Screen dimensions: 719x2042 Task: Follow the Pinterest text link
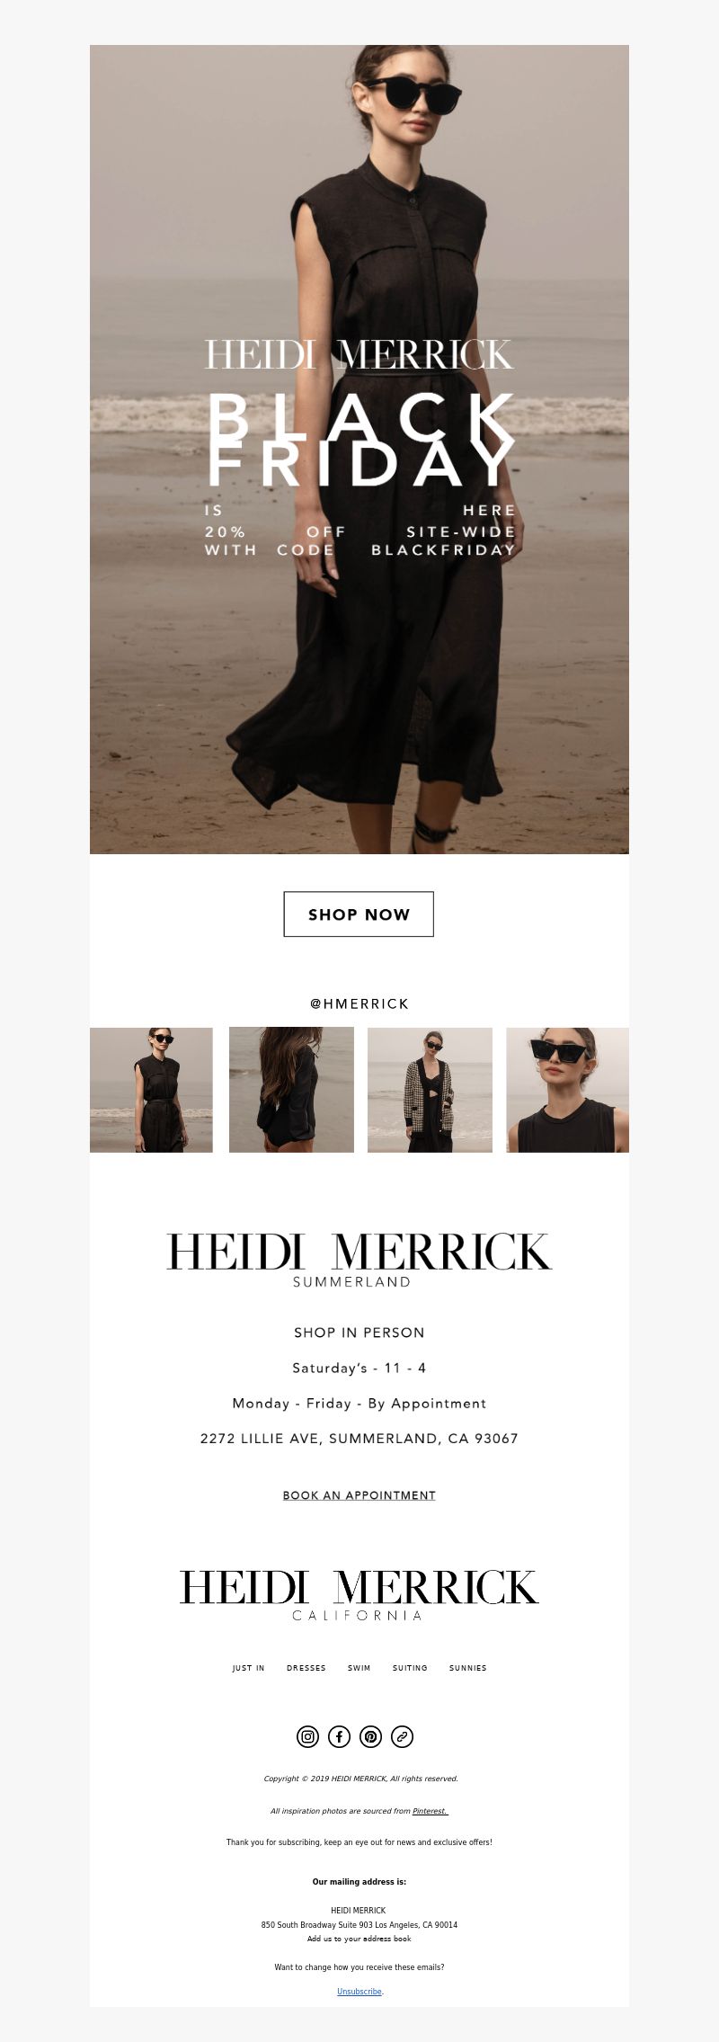tap(430, 1811)
